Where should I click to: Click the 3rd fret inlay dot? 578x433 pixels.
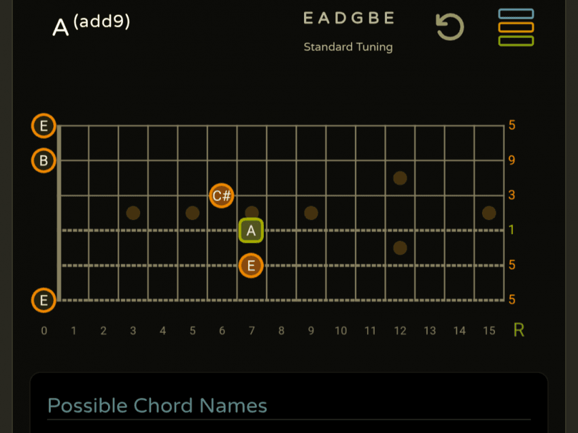point(133,213)
